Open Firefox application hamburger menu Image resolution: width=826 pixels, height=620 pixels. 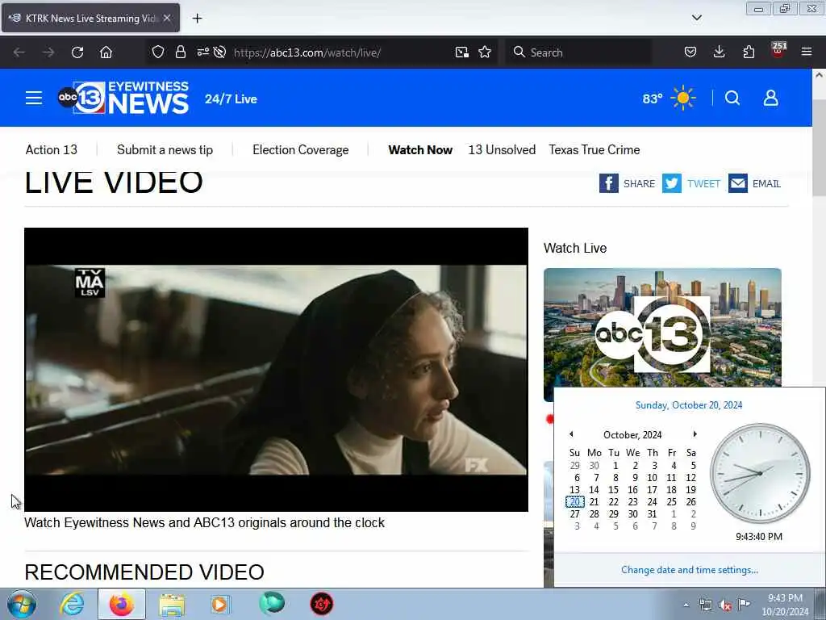point(807,52)
